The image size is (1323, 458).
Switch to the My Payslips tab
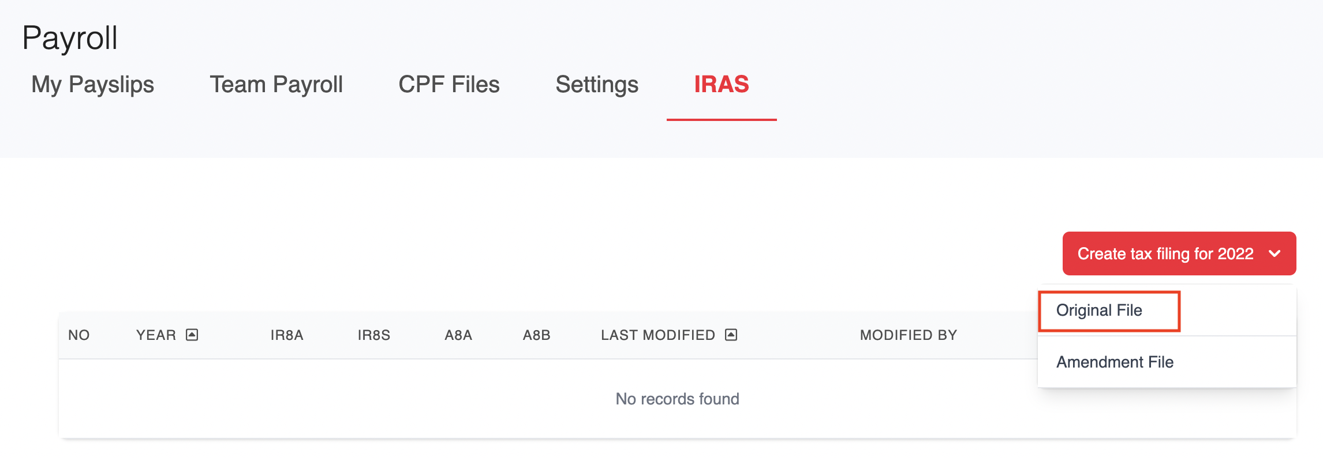pyautogui.click(x=93, y=85)
